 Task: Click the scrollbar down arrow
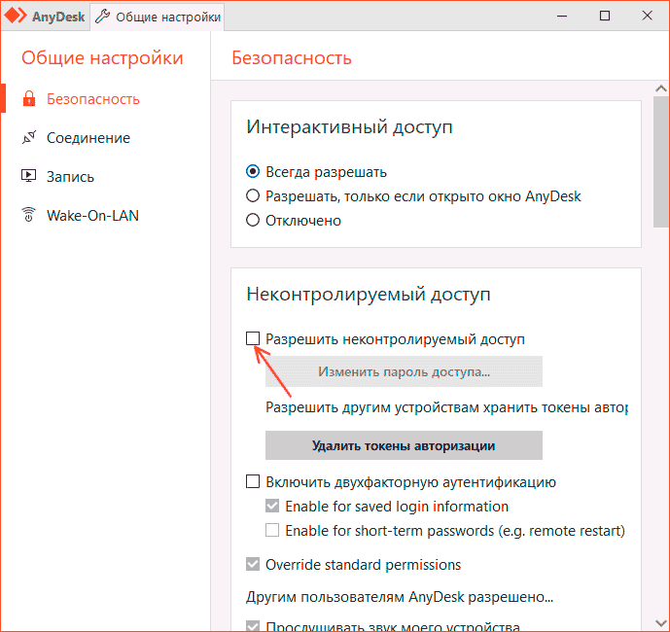click(x=661, y=624)
